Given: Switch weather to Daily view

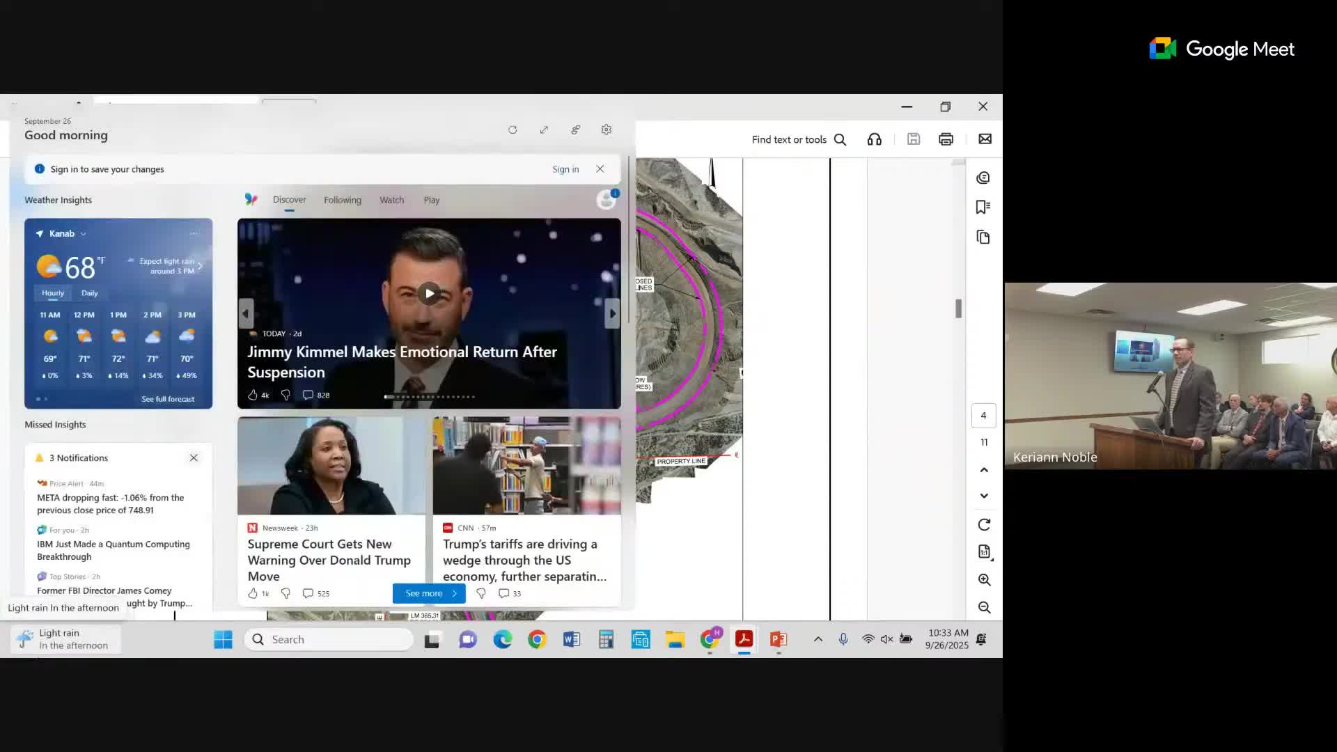Looking at the screenshot, I should tap(89, 293).
